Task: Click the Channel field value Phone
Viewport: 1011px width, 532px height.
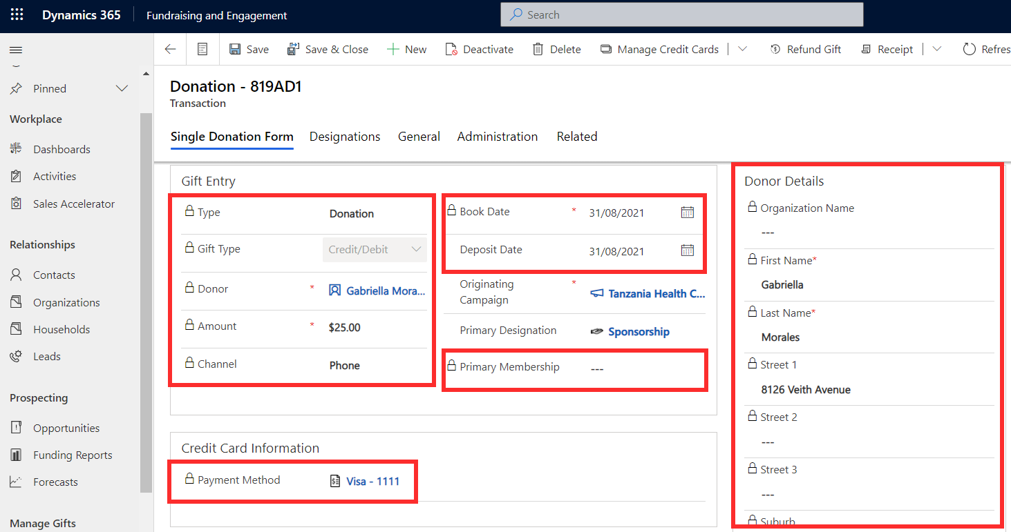Action: (344, 365)
